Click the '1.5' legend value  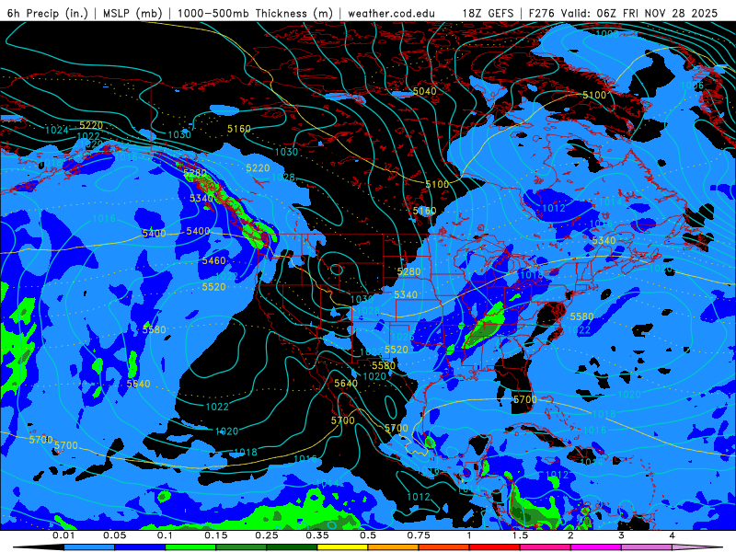520,535
